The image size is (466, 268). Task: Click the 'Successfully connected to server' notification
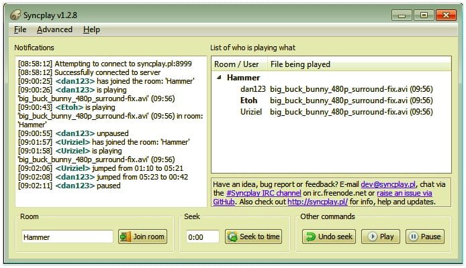(89, 72)
